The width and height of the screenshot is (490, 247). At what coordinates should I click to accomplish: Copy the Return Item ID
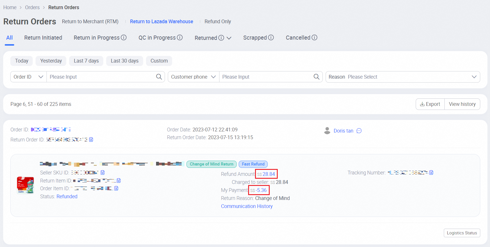click(x=119, y=180)
